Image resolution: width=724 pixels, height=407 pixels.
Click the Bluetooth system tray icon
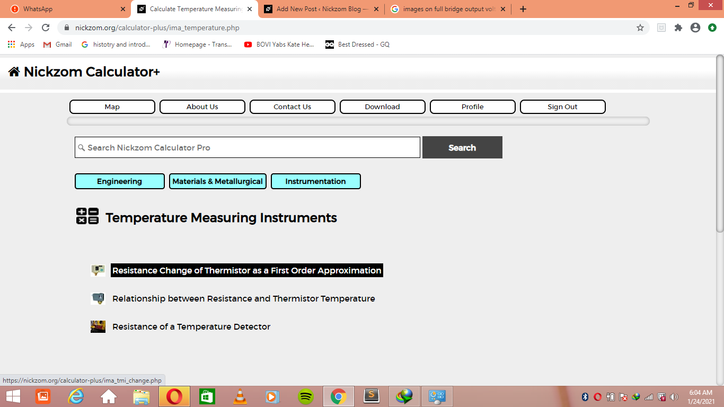coord(585,396)
